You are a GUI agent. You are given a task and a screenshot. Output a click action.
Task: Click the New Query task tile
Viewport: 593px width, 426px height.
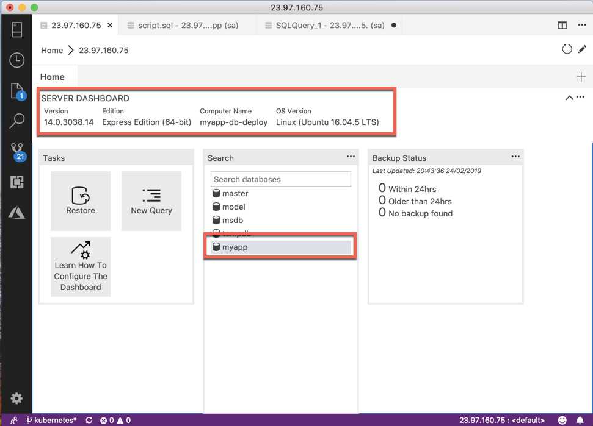(151, 201)
